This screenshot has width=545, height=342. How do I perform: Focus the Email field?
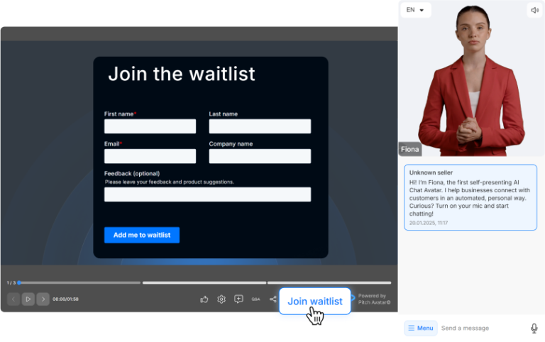coord(150,156)
